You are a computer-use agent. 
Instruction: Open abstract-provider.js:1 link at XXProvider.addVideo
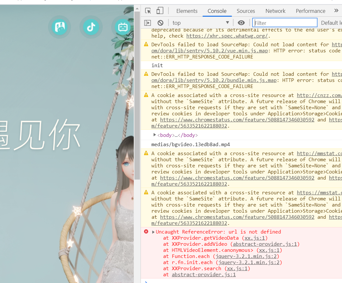click(265, 244)
